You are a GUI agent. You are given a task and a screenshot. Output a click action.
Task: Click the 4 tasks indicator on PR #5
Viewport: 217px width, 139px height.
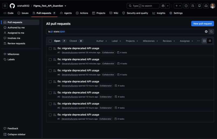pos(122,75)
